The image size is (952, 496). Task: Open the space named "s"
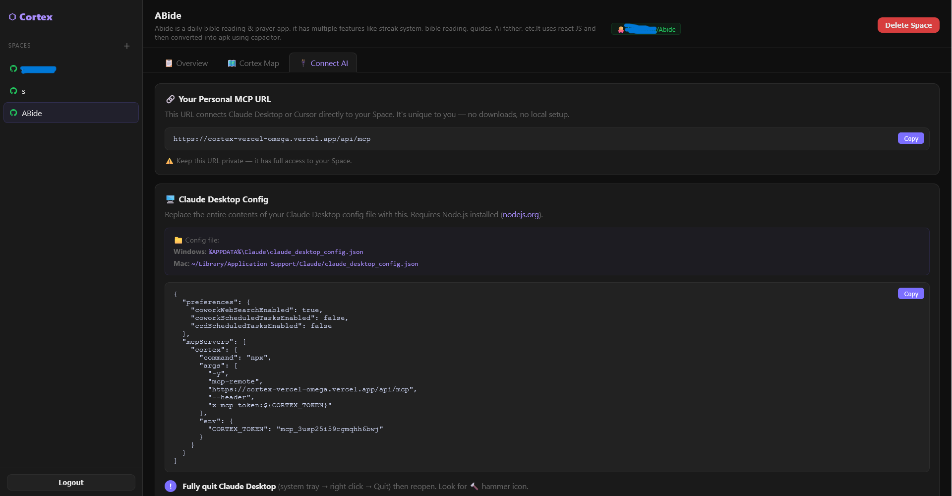(x=71, y=91)
